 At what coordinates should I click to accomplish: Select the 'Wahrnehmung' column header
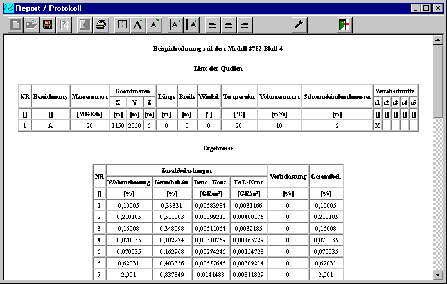pyautogui.click(x=129, y=182)
